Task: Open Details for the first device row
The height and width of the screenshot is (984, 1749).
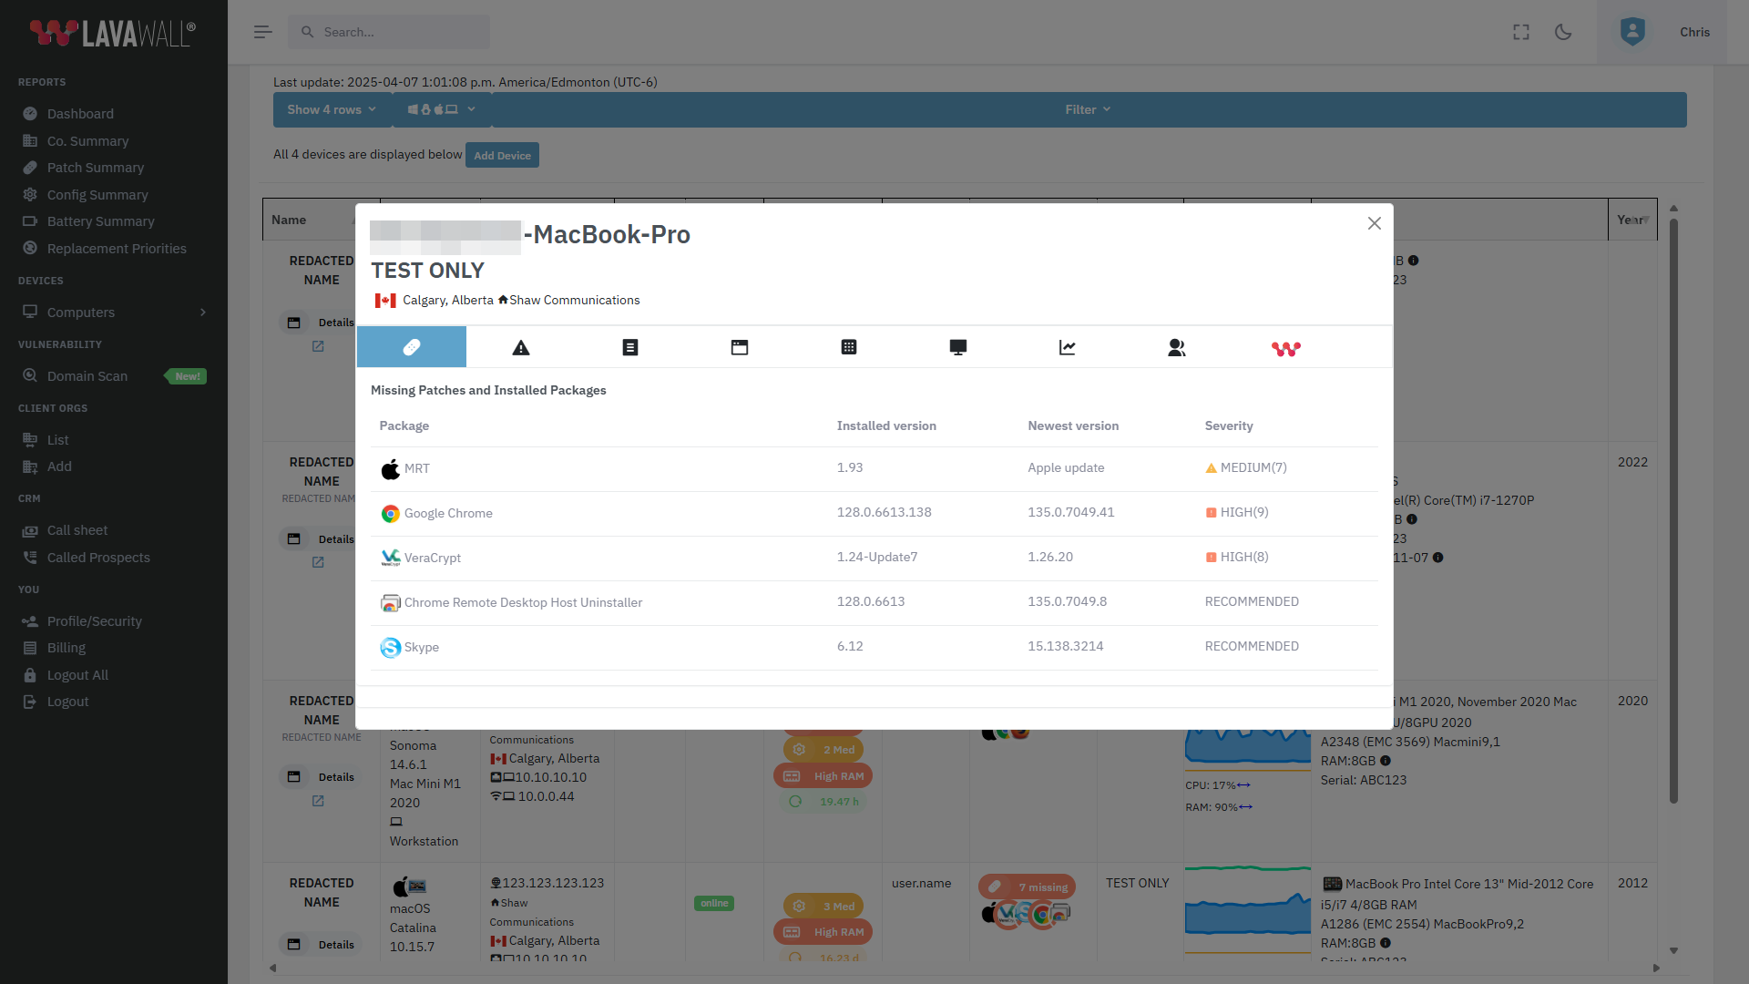Action: click(319, 323)
